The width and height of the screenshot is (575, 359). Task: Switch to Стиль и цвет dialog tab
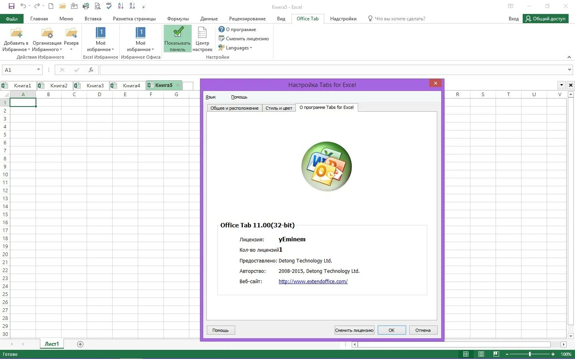[279, 108]
